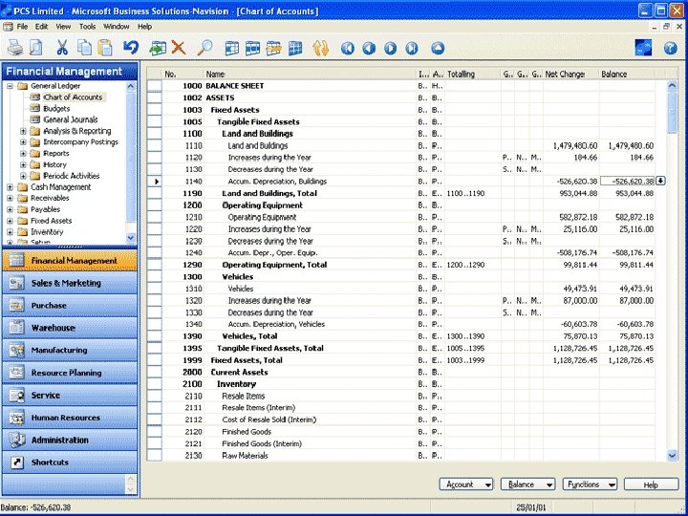Open the Manufacturing module

click(70, 350)
